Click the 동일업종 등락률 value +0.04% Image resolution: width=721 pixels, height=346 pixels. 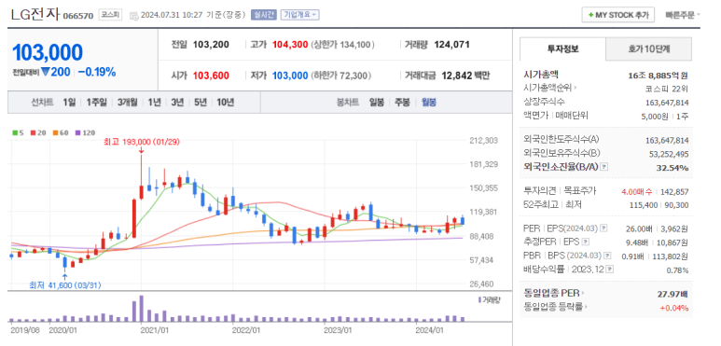point(674,308)
